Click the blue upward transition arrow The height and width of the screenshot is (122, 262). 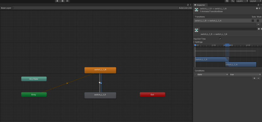101,83
